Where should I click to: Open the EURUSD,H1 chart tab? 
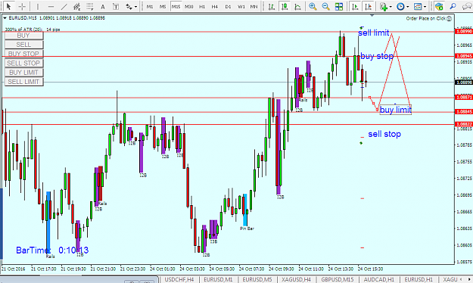pos(419,280)
